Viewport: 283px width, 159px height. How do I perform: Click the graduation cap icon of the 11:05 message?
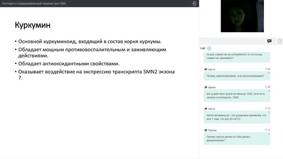pos(206,69)
